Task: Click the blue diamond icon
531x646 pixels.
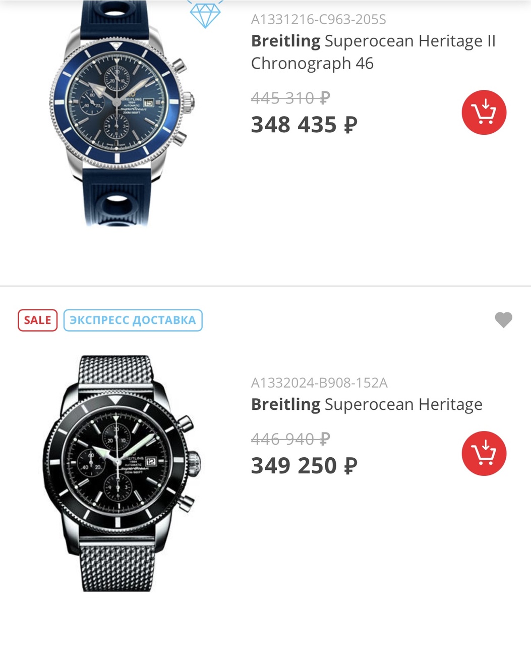Action: 205,14
